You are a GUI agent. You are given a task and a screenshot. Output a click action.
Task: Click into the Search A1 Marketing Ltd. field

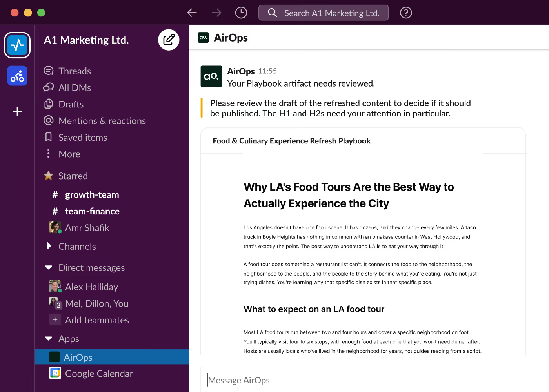324,13
